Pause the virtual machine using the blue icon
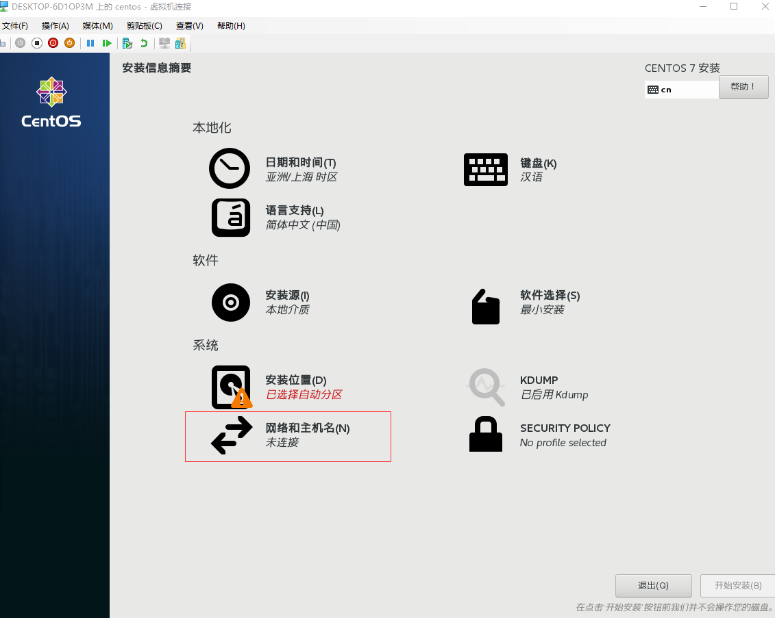The height and width of the screenshot is (618, 775). click(90, 43)
